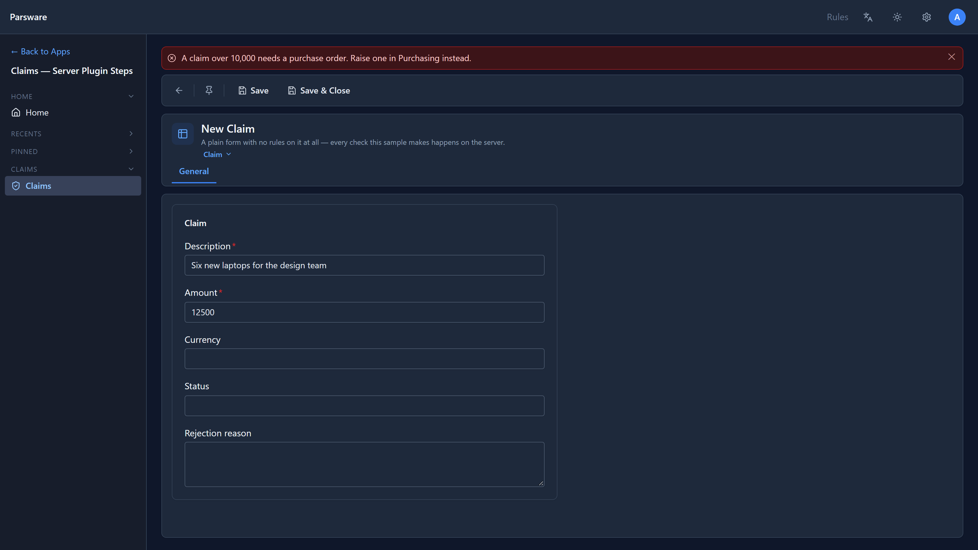Open the Claim form selector dropdown
978x550 pixels.
217,155
